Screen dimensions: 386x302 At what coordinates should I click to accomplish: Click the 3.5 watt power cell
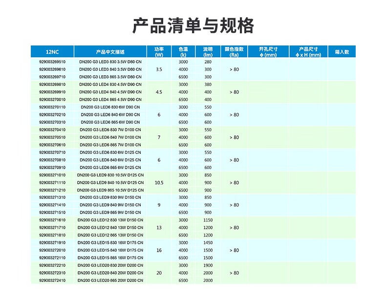click(x=159, y=69)
